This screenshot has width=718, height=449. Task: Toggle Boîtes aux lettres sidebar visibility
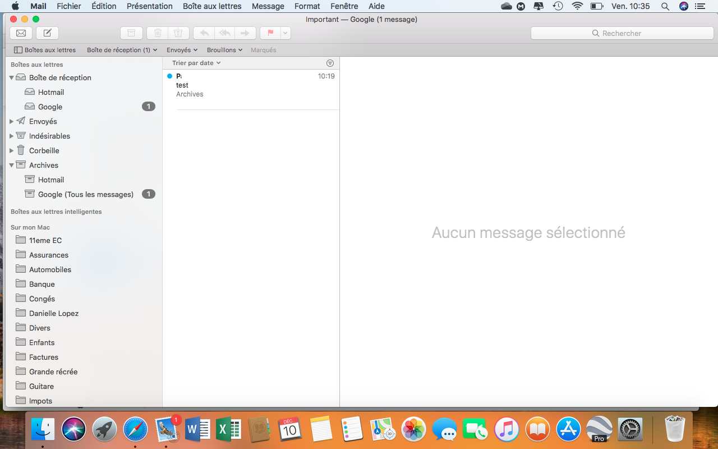coord(45,50)
